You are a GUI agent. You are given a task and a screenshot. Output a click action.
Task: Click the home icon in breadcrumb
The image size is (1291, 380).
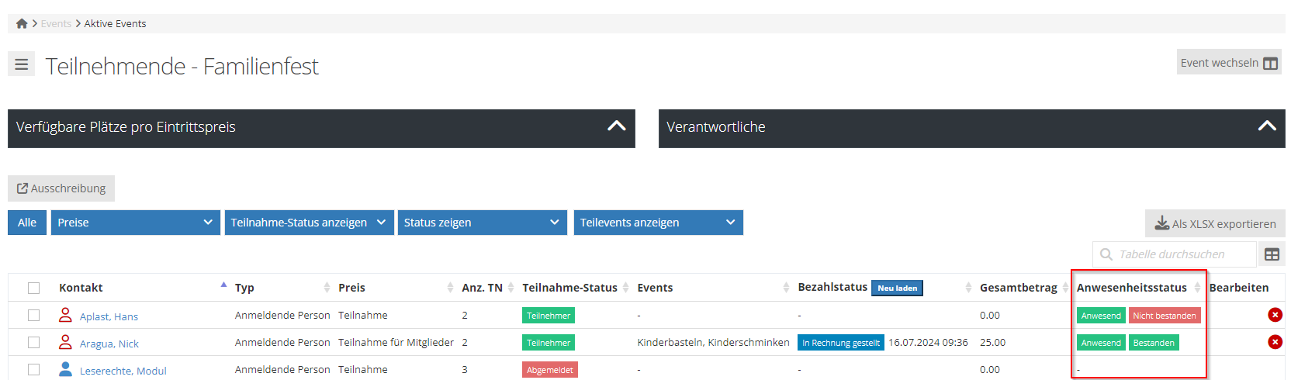(22, 24)
